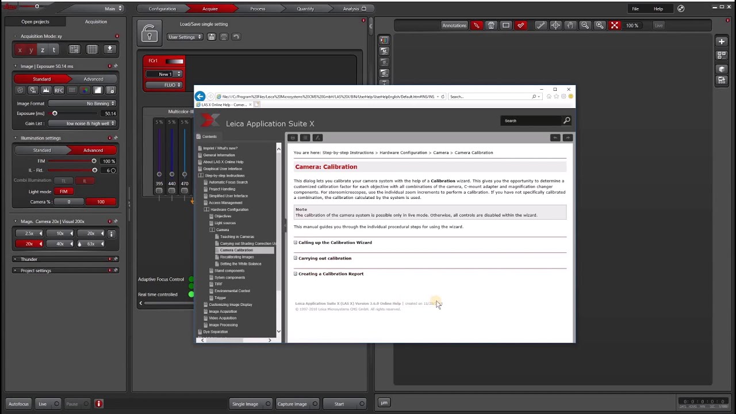Zoom out in the image viewer
The image size is (736, 414).
[x=585, y=25]
